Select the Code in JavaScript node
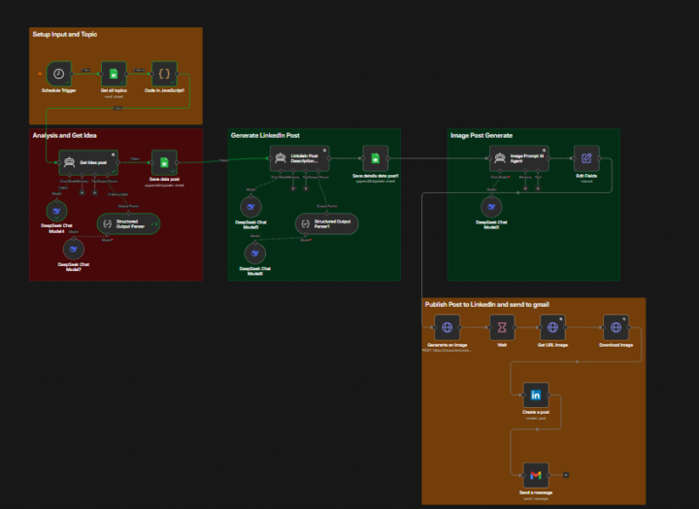This screenshot has width=699, height=509. 164,74
